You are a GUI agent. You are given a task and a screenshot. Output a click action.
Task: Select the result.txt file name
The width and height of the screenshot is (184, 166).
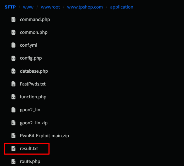point(29,149)
